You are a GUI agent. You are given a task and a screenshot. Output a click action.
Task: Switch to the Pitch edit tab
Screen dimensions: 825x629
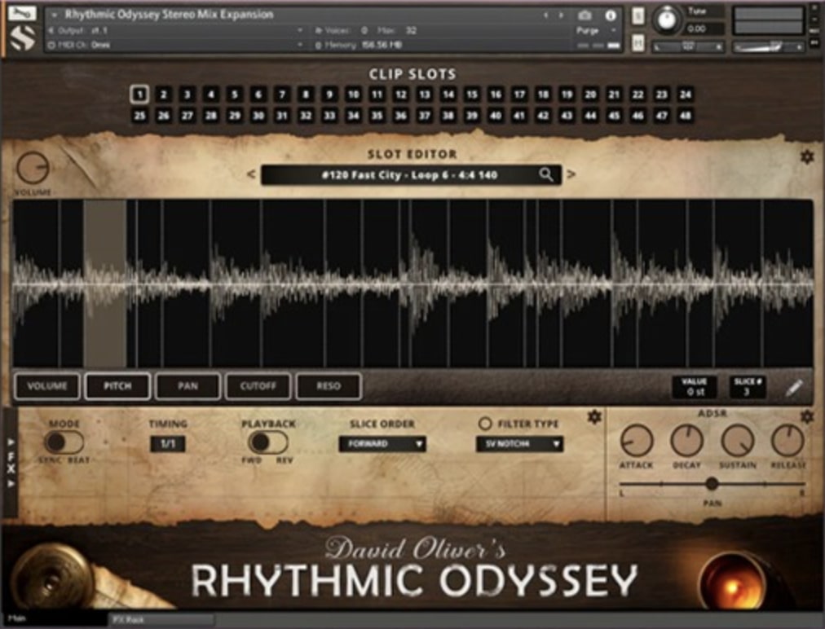click(117, 386)
